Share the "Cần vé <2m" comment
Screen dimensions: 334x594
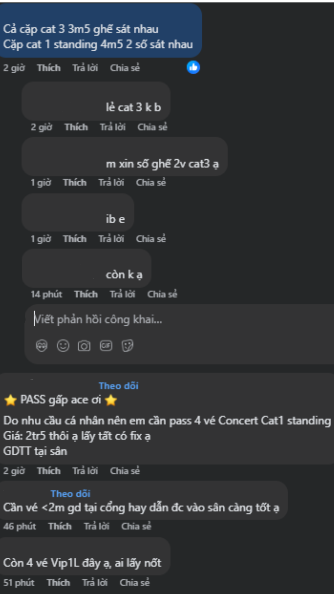pyautogui.click(x=136, y=526)
